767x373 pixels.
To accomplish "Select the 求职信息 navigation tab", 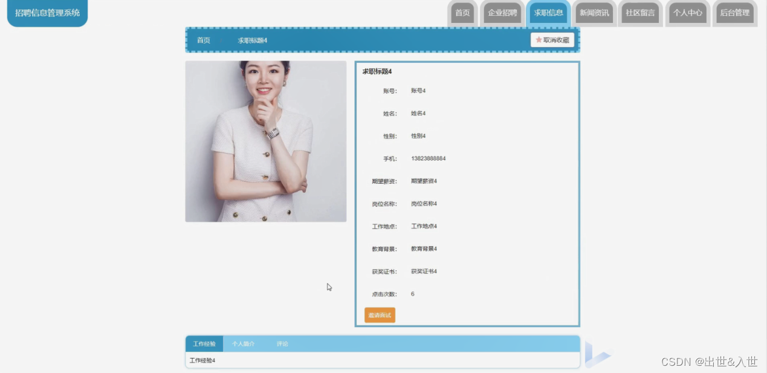I will coord(549,13).
